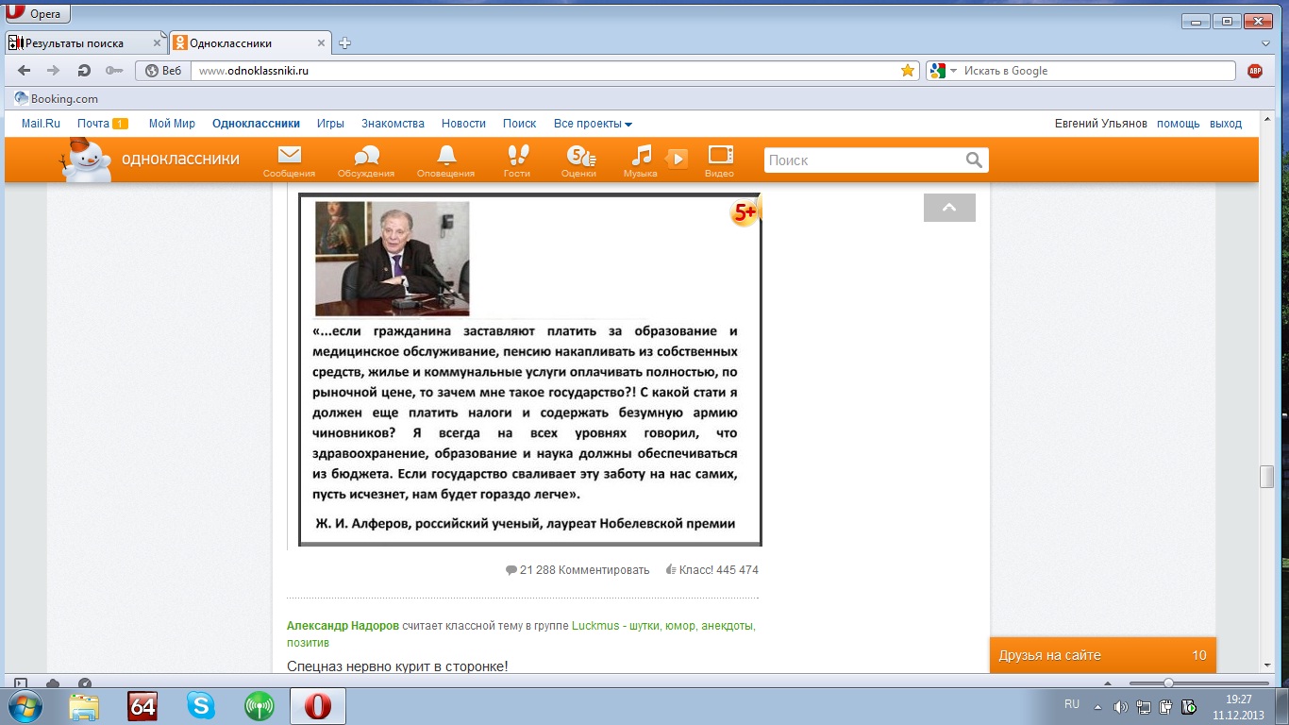
Task: Go back with browser back arrow
Action: point(25,71)
